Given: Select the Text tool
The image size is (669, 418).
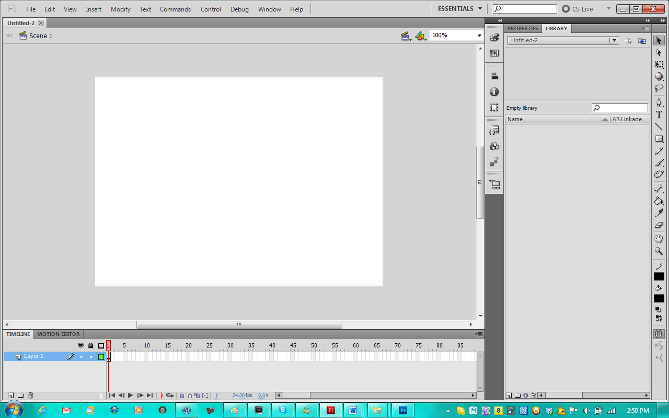Looking at the screenshot, I should coord(659,114).
